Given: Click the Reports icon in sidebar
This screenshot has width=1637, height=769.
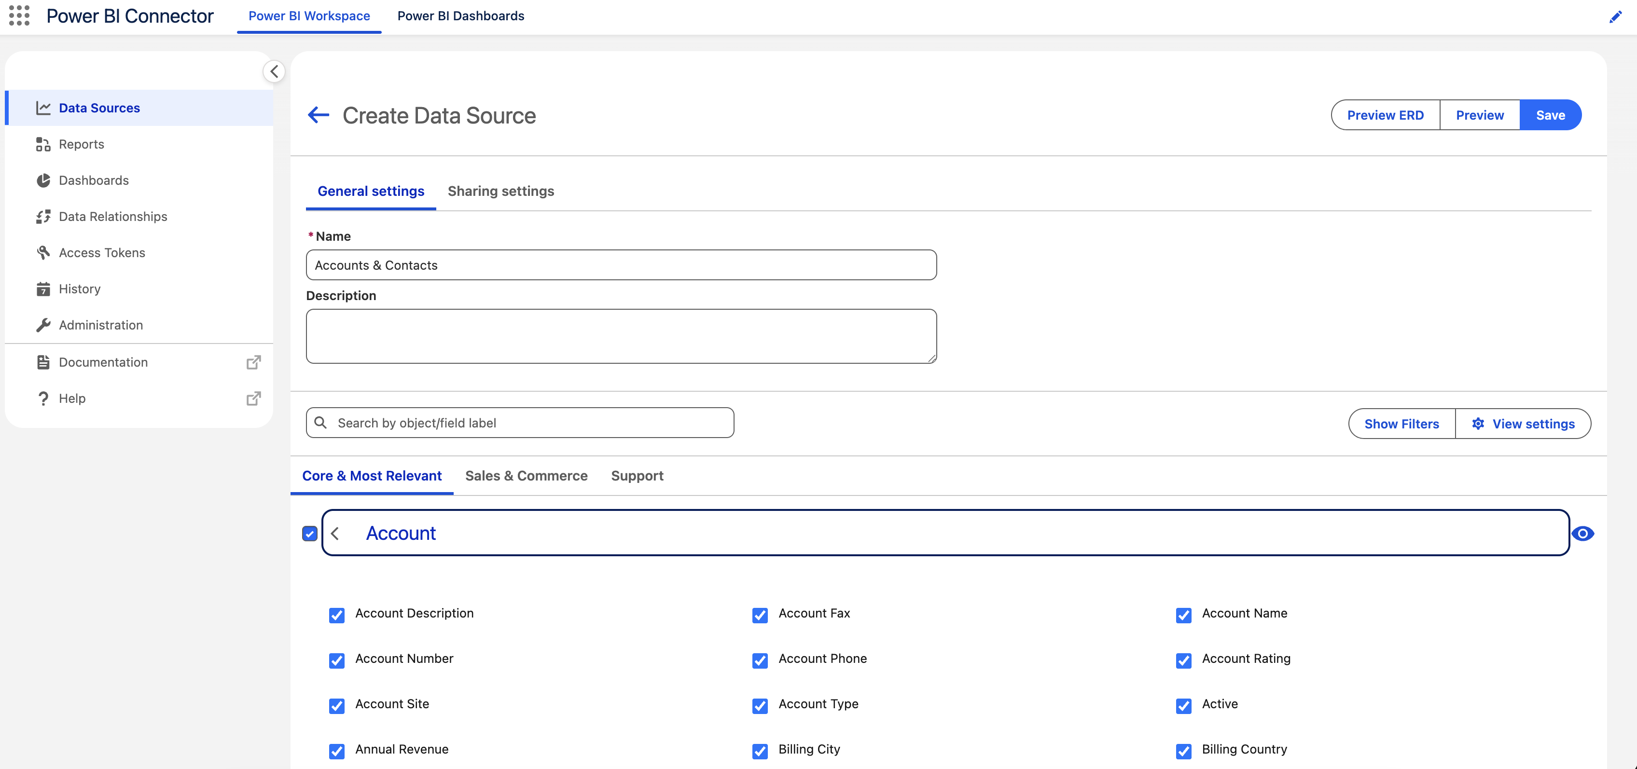Looking at the screenshot, I should (43, 144).
